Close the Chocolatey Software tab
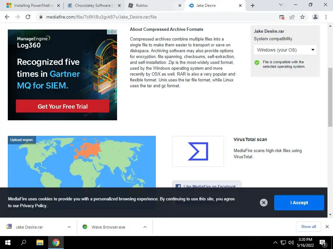 click(x=119, y=6)
